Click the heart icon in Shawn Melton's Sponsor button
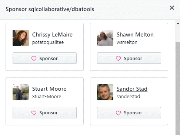The width and height of the screenshot is (180, 135). point(118,59)
